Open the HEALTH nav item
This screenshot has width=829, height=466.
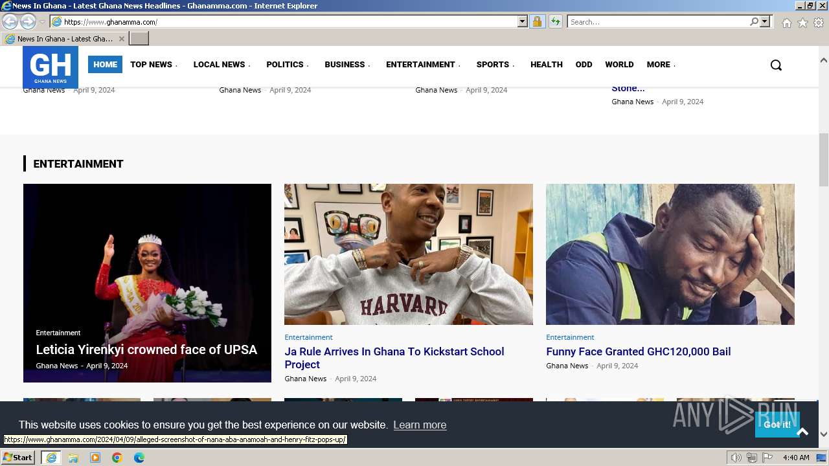546,65
